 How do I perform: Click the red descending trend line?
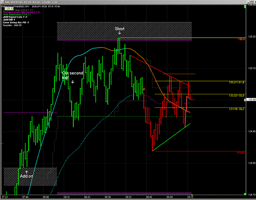pyautogui.click(x=160, y=71)
